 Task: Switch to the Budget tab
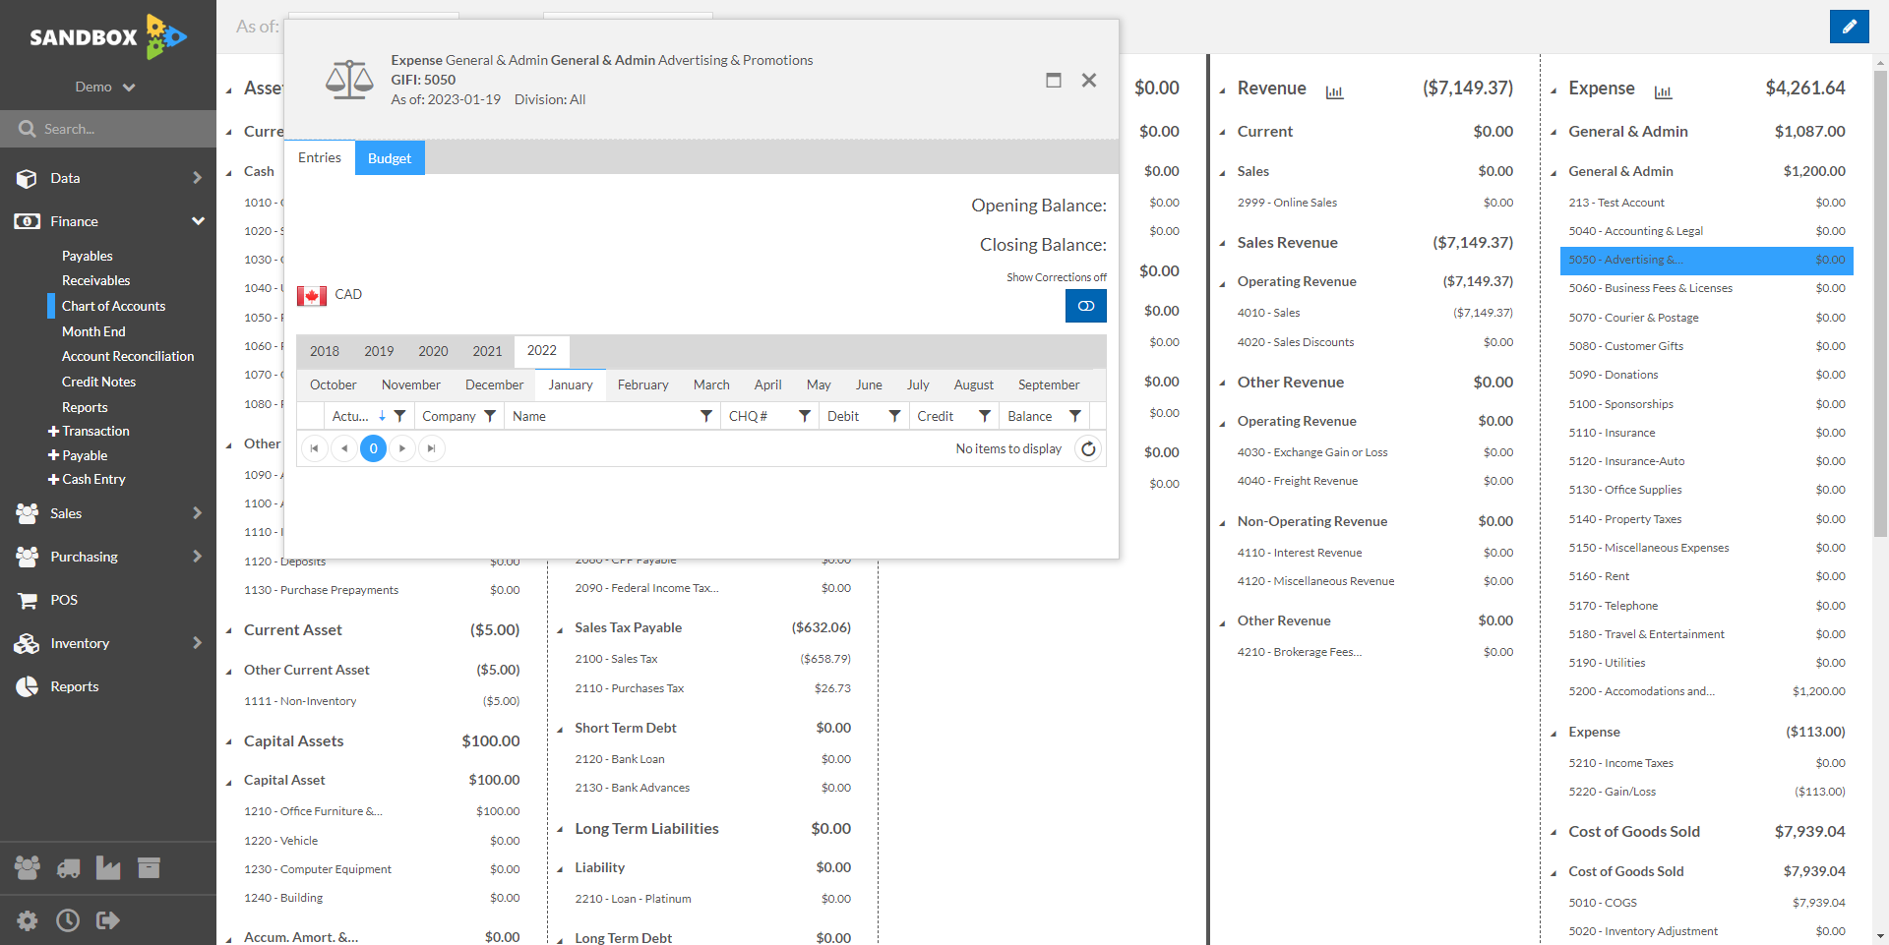click(x=390, y=157)
